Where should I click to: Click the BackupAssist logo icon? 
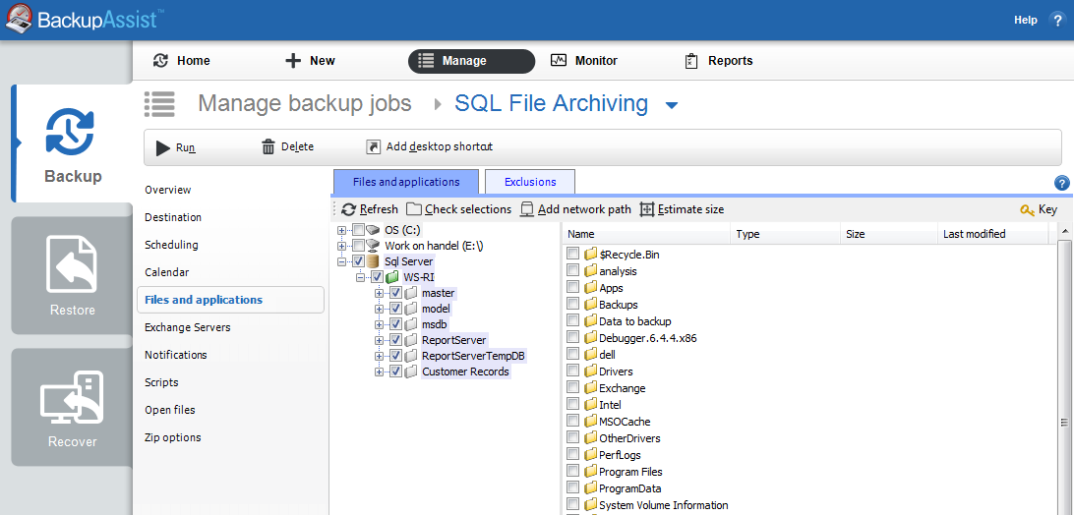coord(19,20)
